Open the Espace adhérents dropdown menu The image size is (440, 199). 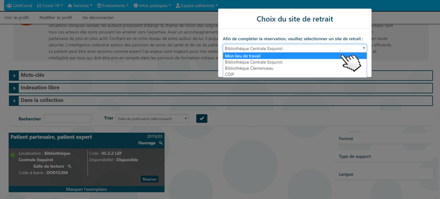(x=196, y=5)
